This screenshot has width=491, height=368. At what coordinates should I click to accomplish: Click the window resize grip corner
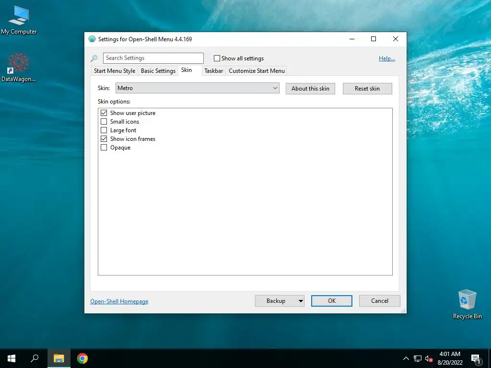404,310
